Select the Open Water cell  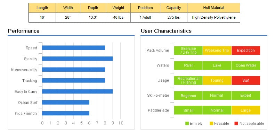[x=246, y=65]
